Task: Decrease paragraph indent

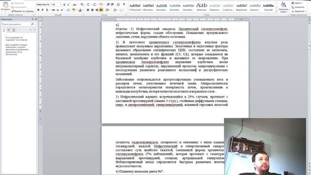Action: pos(108,4)
